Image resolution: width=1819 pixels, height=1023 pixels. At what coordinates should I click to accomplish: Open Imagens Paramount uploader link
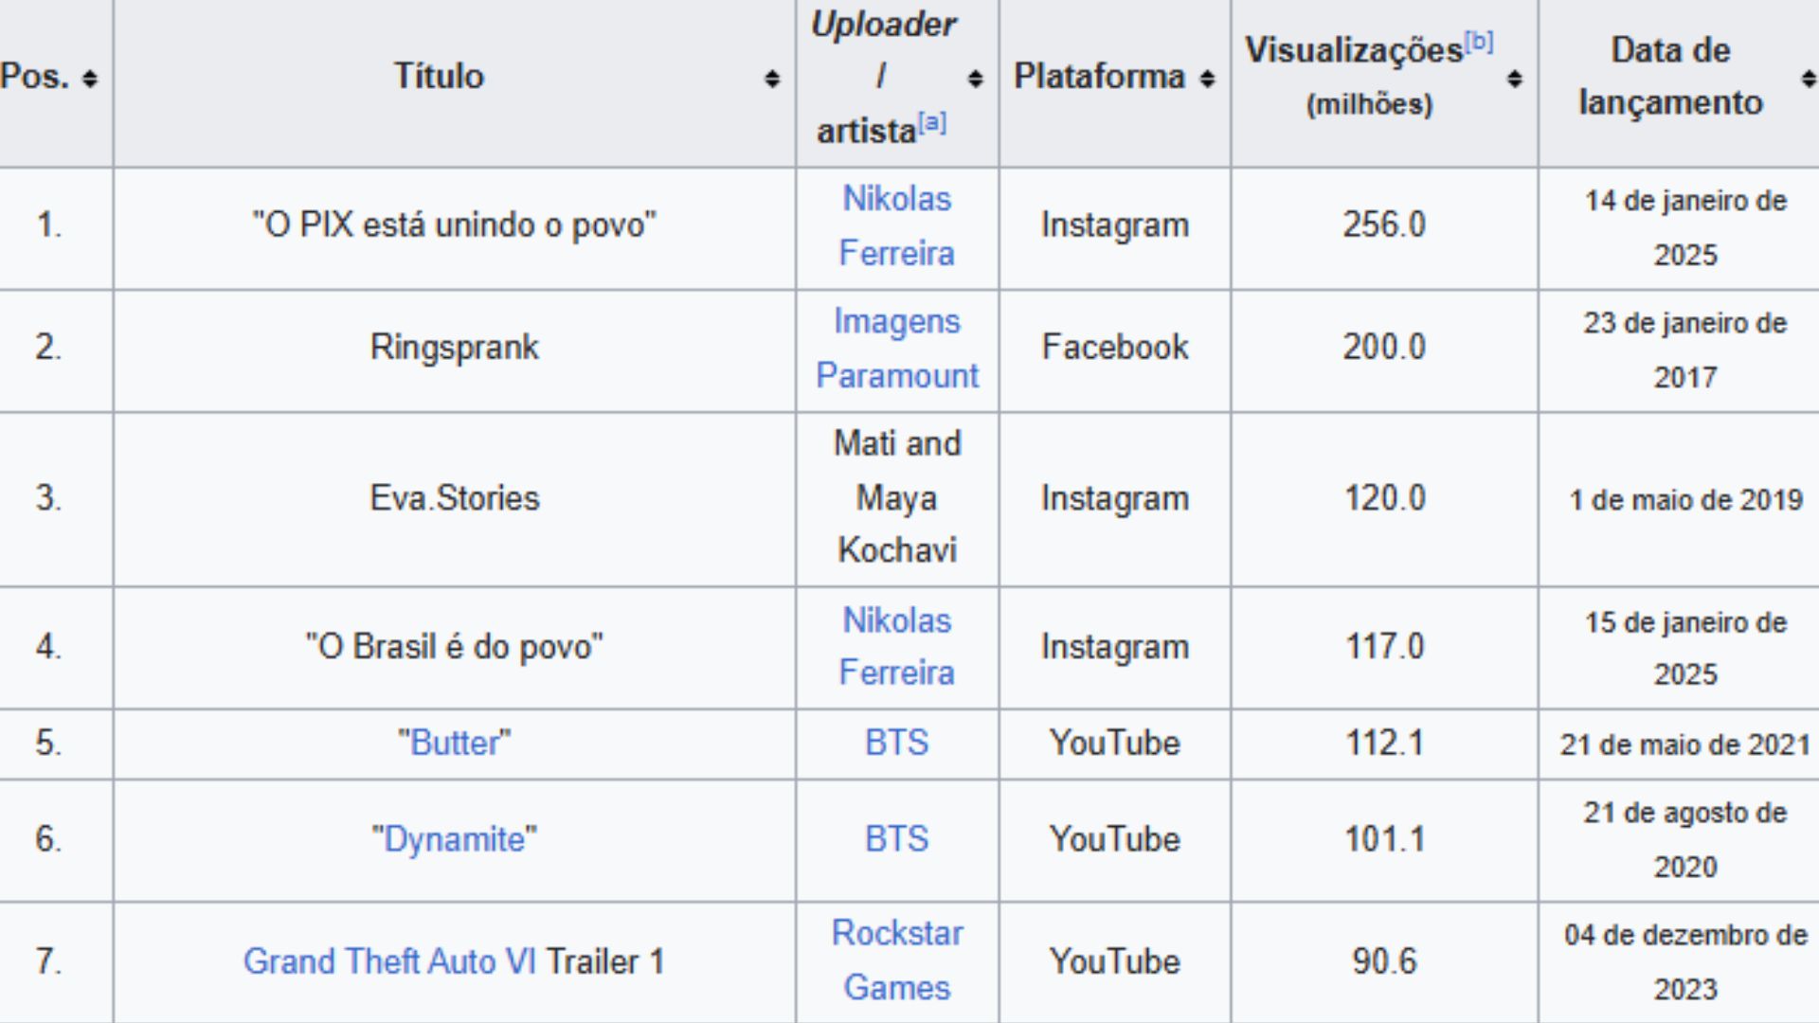[896, 349]
